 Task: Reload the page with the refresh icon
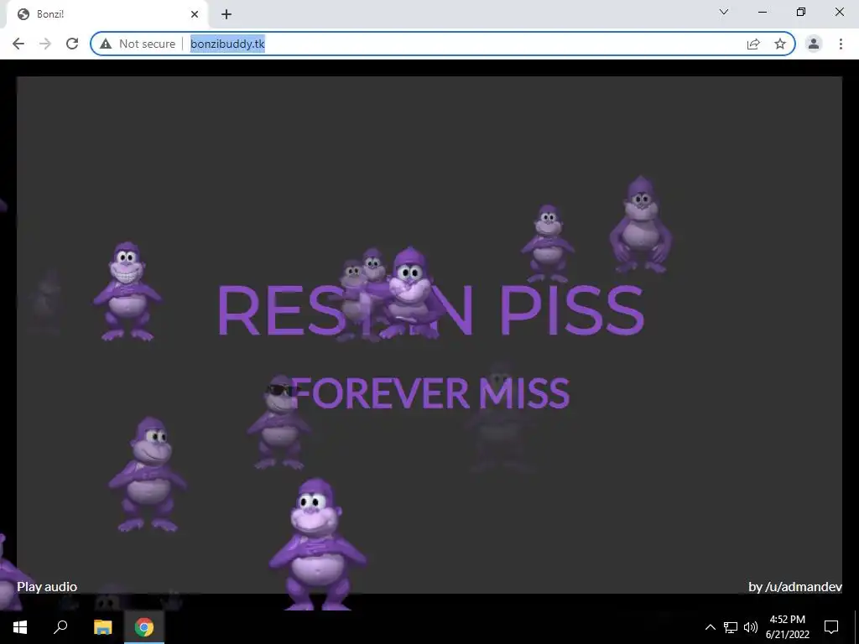pos(72,44)
